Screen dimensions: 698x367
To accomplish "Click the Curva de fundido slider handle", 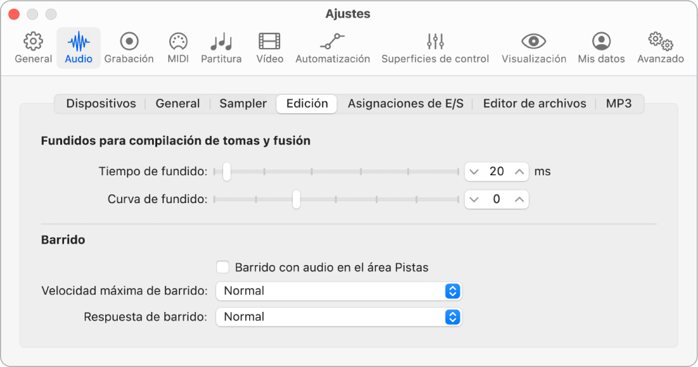I will coord(296,199).
